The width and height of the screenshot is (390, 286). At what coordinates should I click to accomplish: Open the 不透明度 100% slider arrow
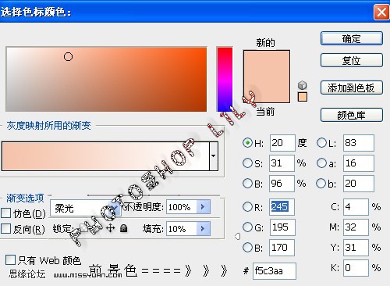coord(203,207)
